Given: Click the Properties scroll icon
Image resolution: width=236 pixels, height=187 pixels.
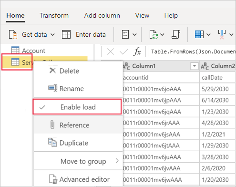Looking at the screenshot, I should click(x=176, y=34).
